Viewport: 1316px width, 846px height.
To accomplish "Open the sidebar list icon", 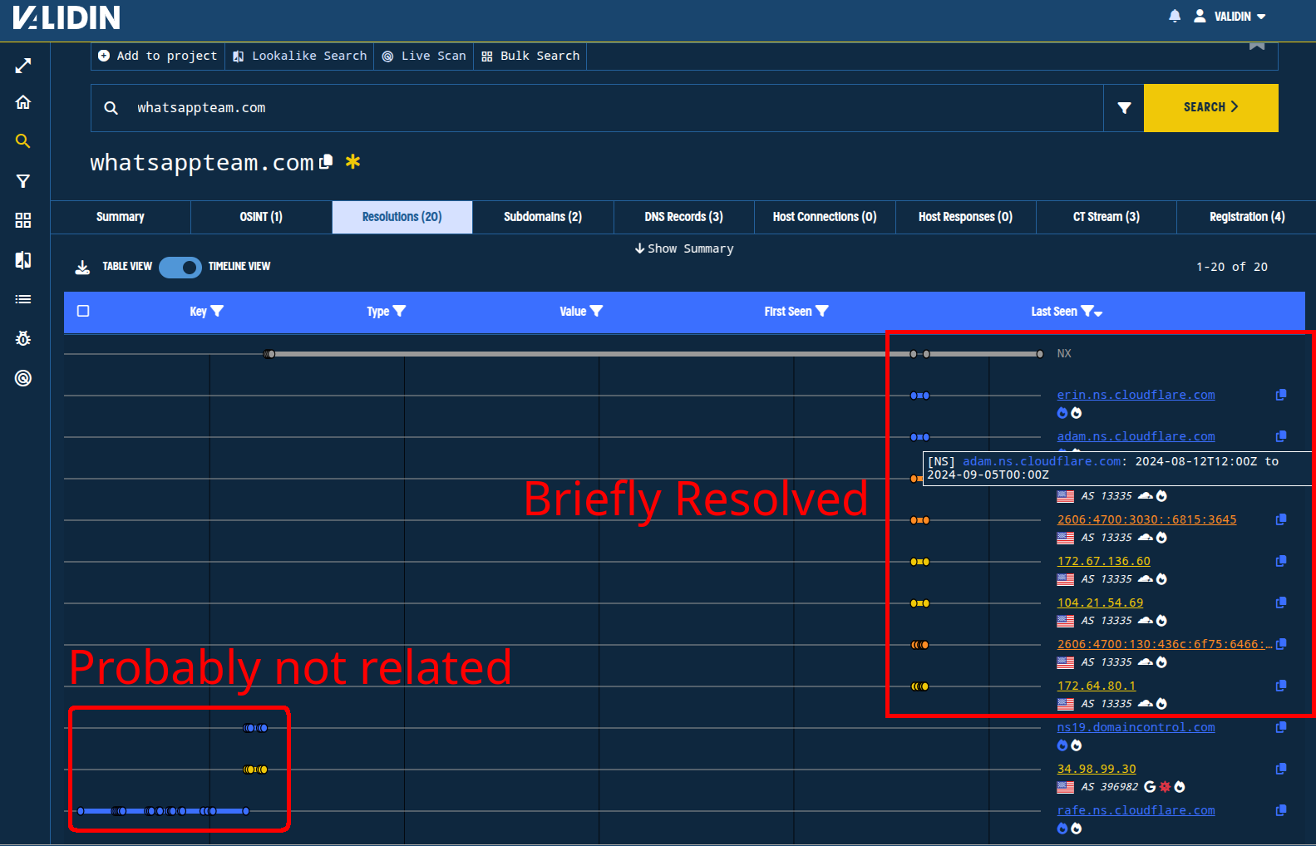I will (x=23, y=299).
